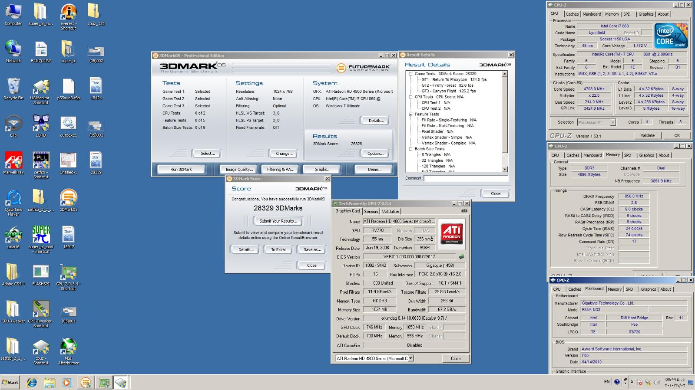Screen dimensions: 695x390
Task: Open the CPU-Z Processor #1 selection dropdown
Action: click(613, 122)
